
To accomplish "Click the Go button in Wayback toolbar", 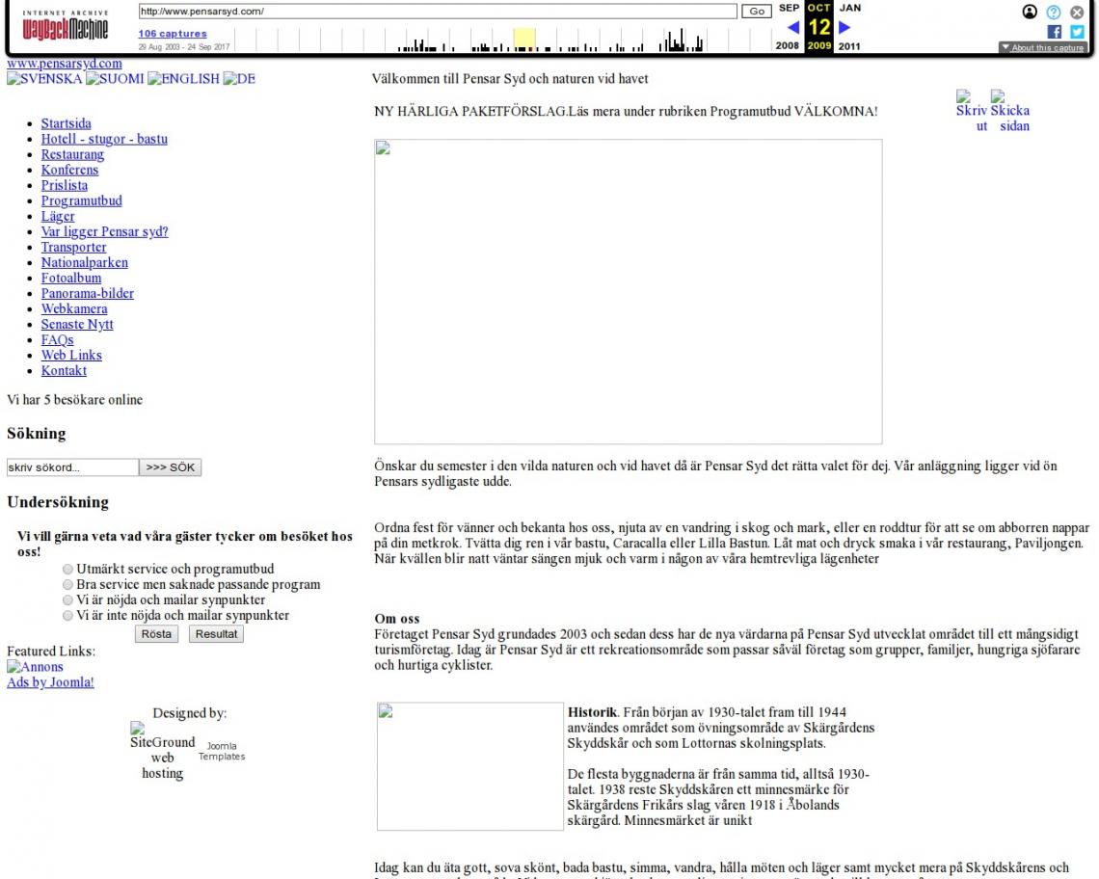I will [756, 12].
